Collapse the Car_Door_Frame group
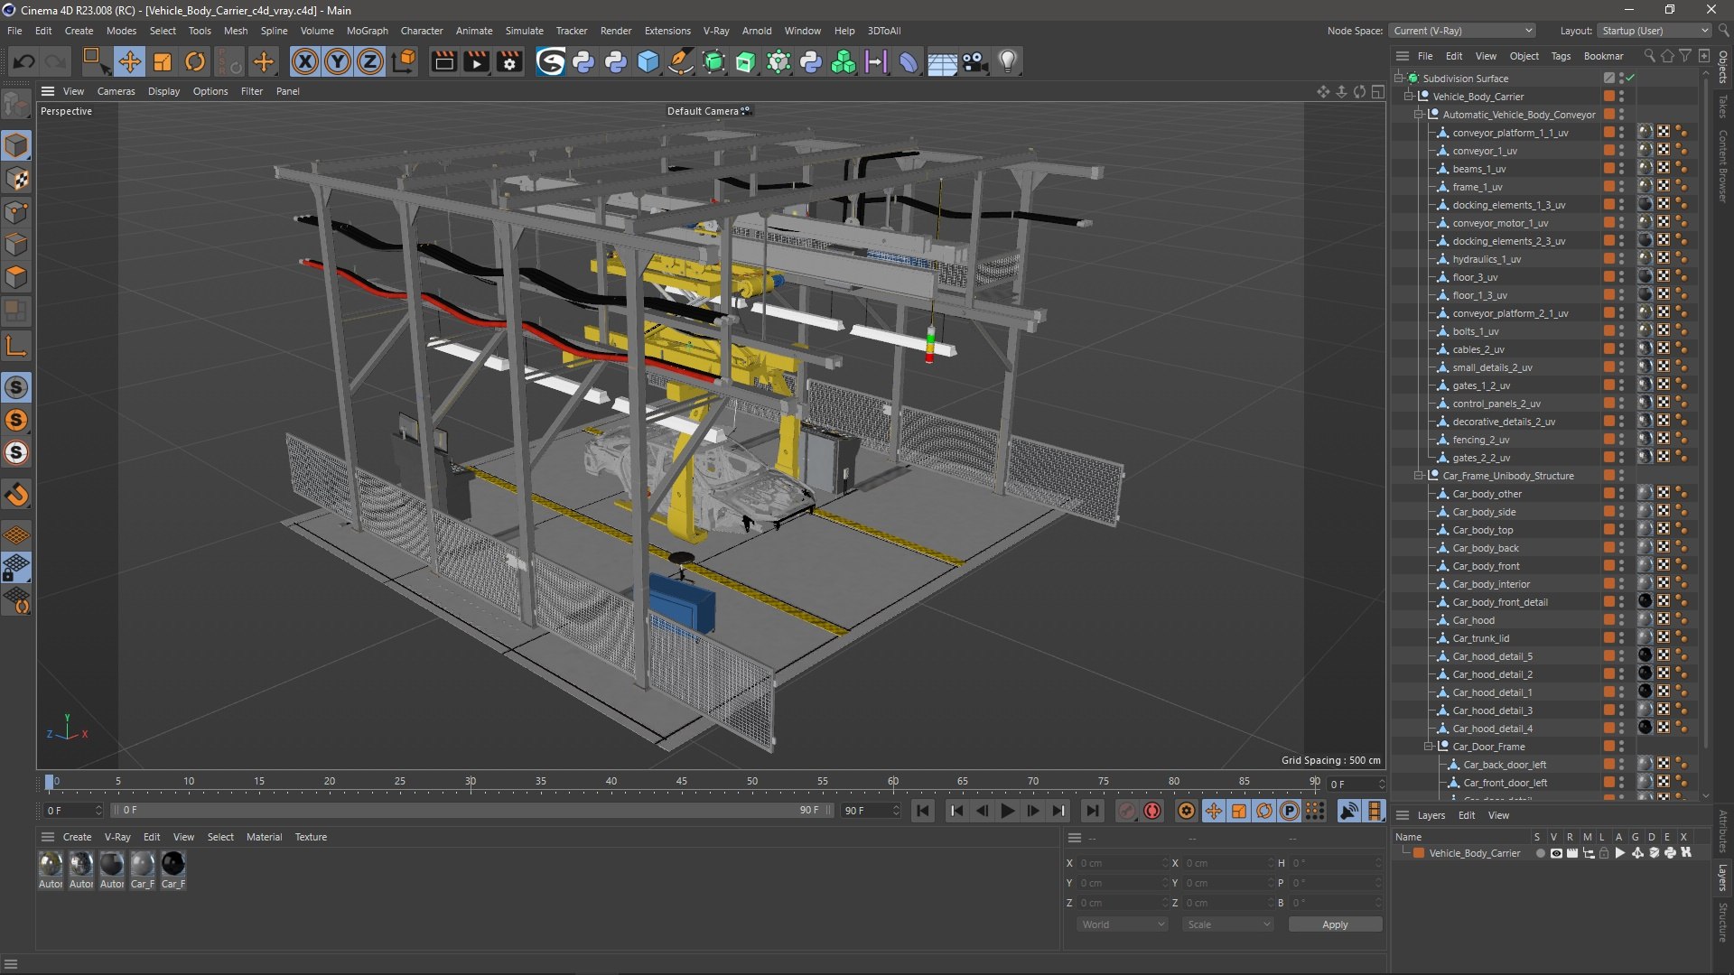The height and width of the screenshot is (975, 1734). 1429,747
